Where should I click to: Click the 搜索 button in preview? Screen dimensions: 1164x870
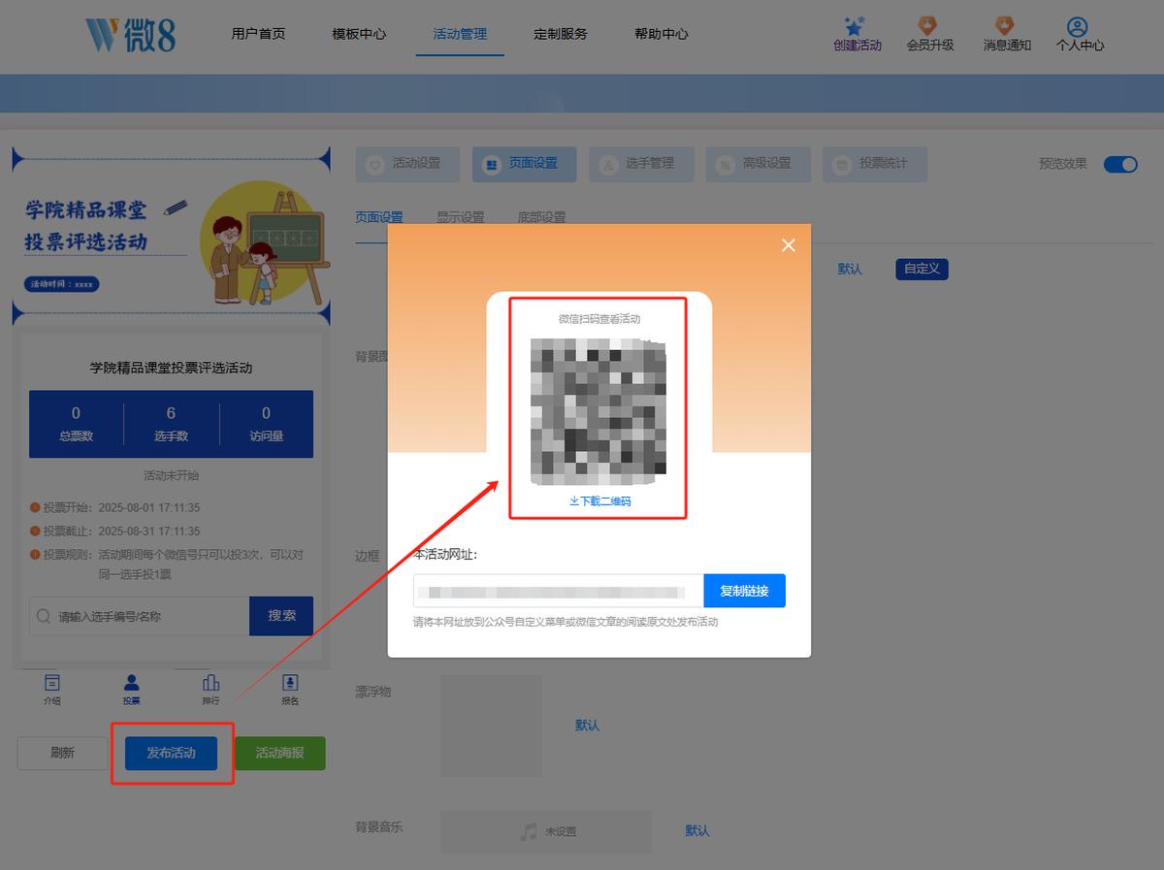[281, 616]
